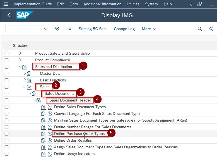Click the search magnifier icon

coord(199,29)
